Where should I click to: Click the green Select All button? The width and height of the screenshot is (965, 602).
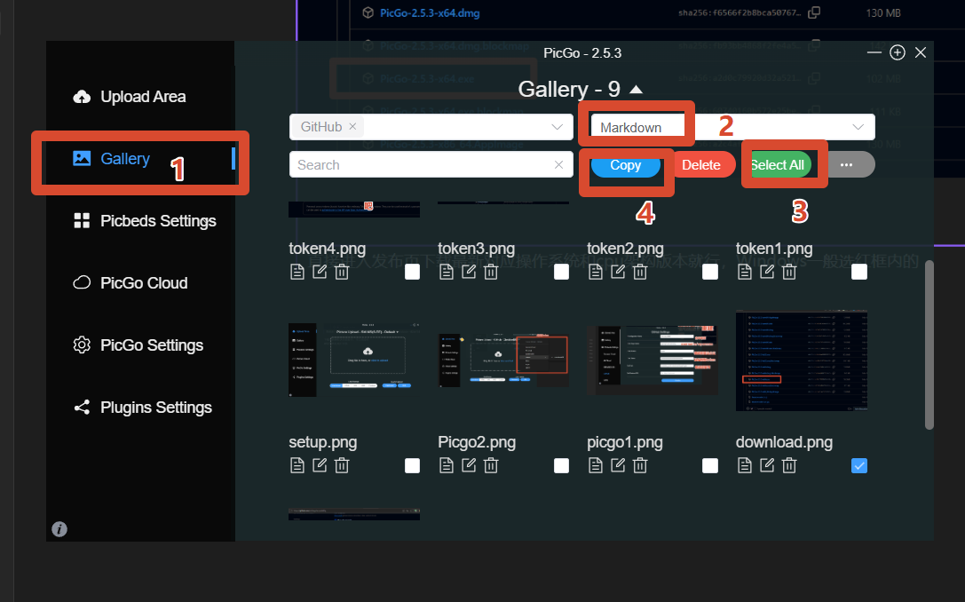(778, 165)
